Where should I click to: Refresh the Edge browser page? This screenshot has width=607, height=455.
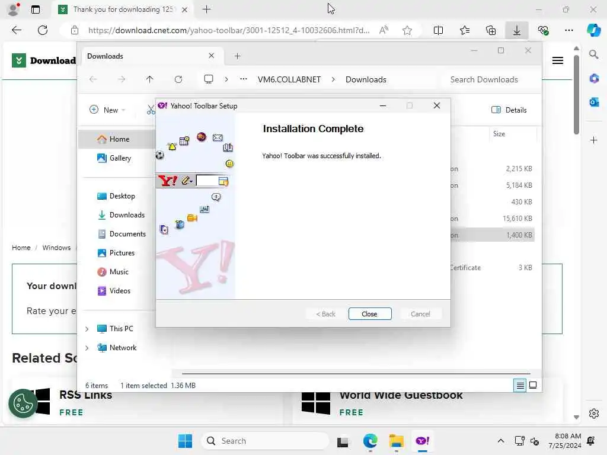[x=43, y=30]
